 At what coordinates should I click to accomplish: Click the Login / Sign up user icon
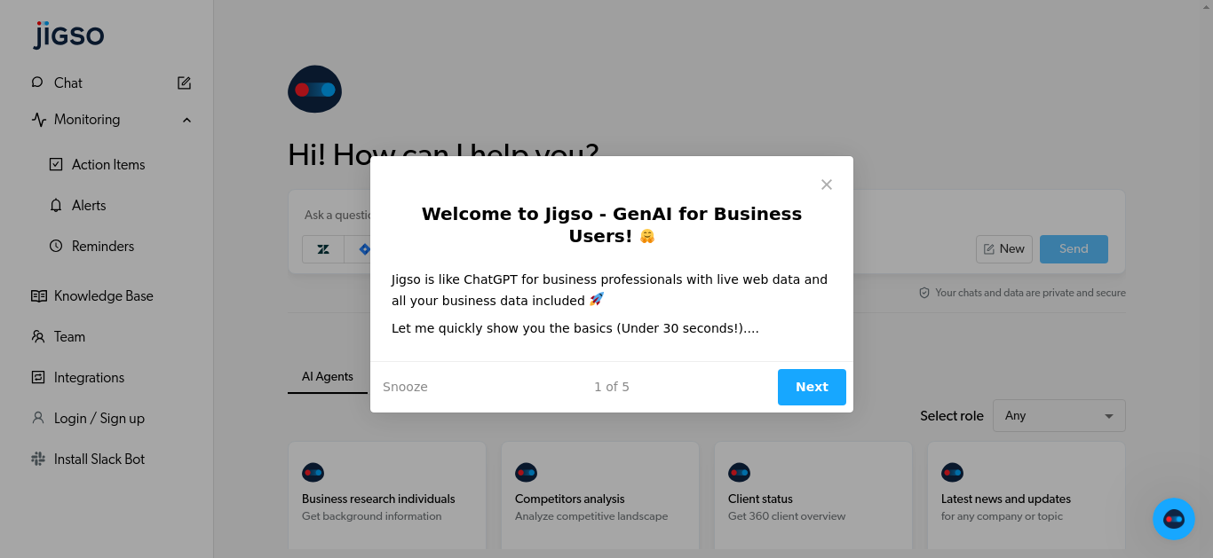(x=38, y=418)
